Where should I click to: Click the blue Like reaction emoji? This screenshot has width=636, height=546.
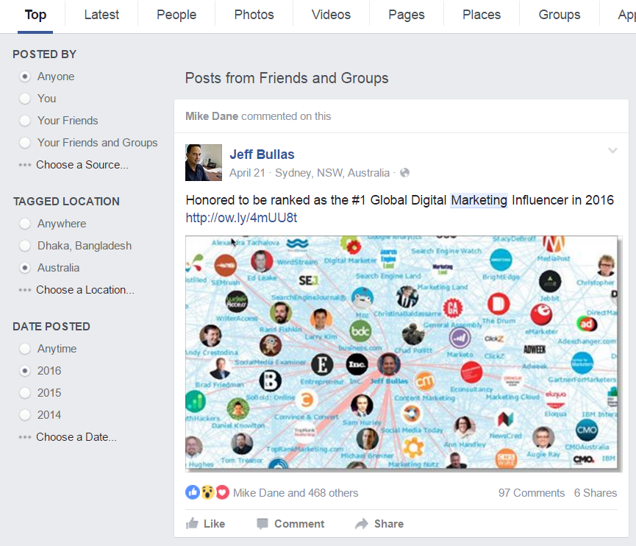coord(193,493)
